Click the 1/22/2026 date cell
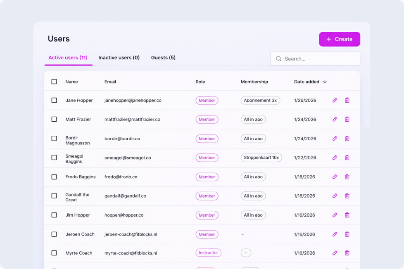This screenshot has width=404, height=269. pyautogui.click(x=305, y=158)
